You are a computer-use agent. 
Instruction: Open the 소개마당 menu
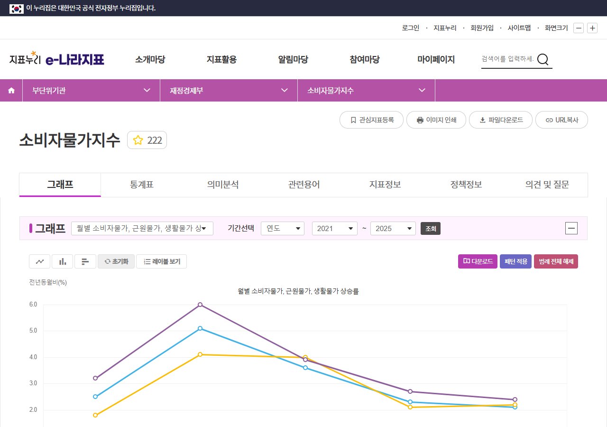point(150,59)
